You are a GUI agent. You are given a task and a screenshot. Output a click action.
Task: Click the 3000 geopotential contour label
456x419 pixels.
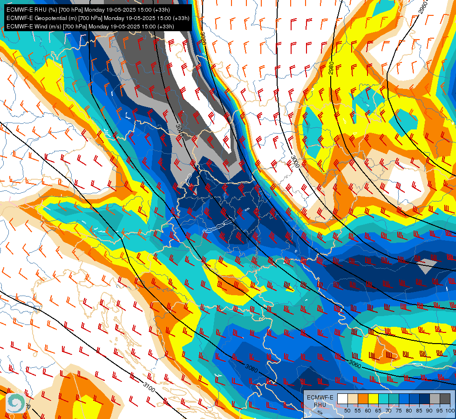click(295, 162)
